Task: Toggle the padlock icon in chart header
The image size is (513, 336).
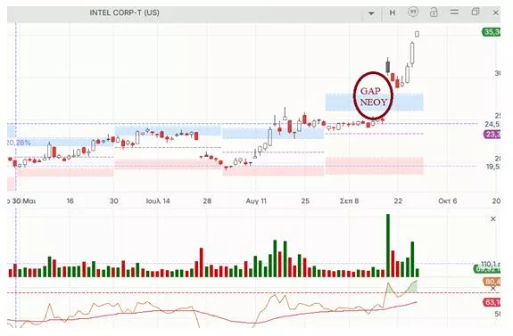Action: pos(434,12)
